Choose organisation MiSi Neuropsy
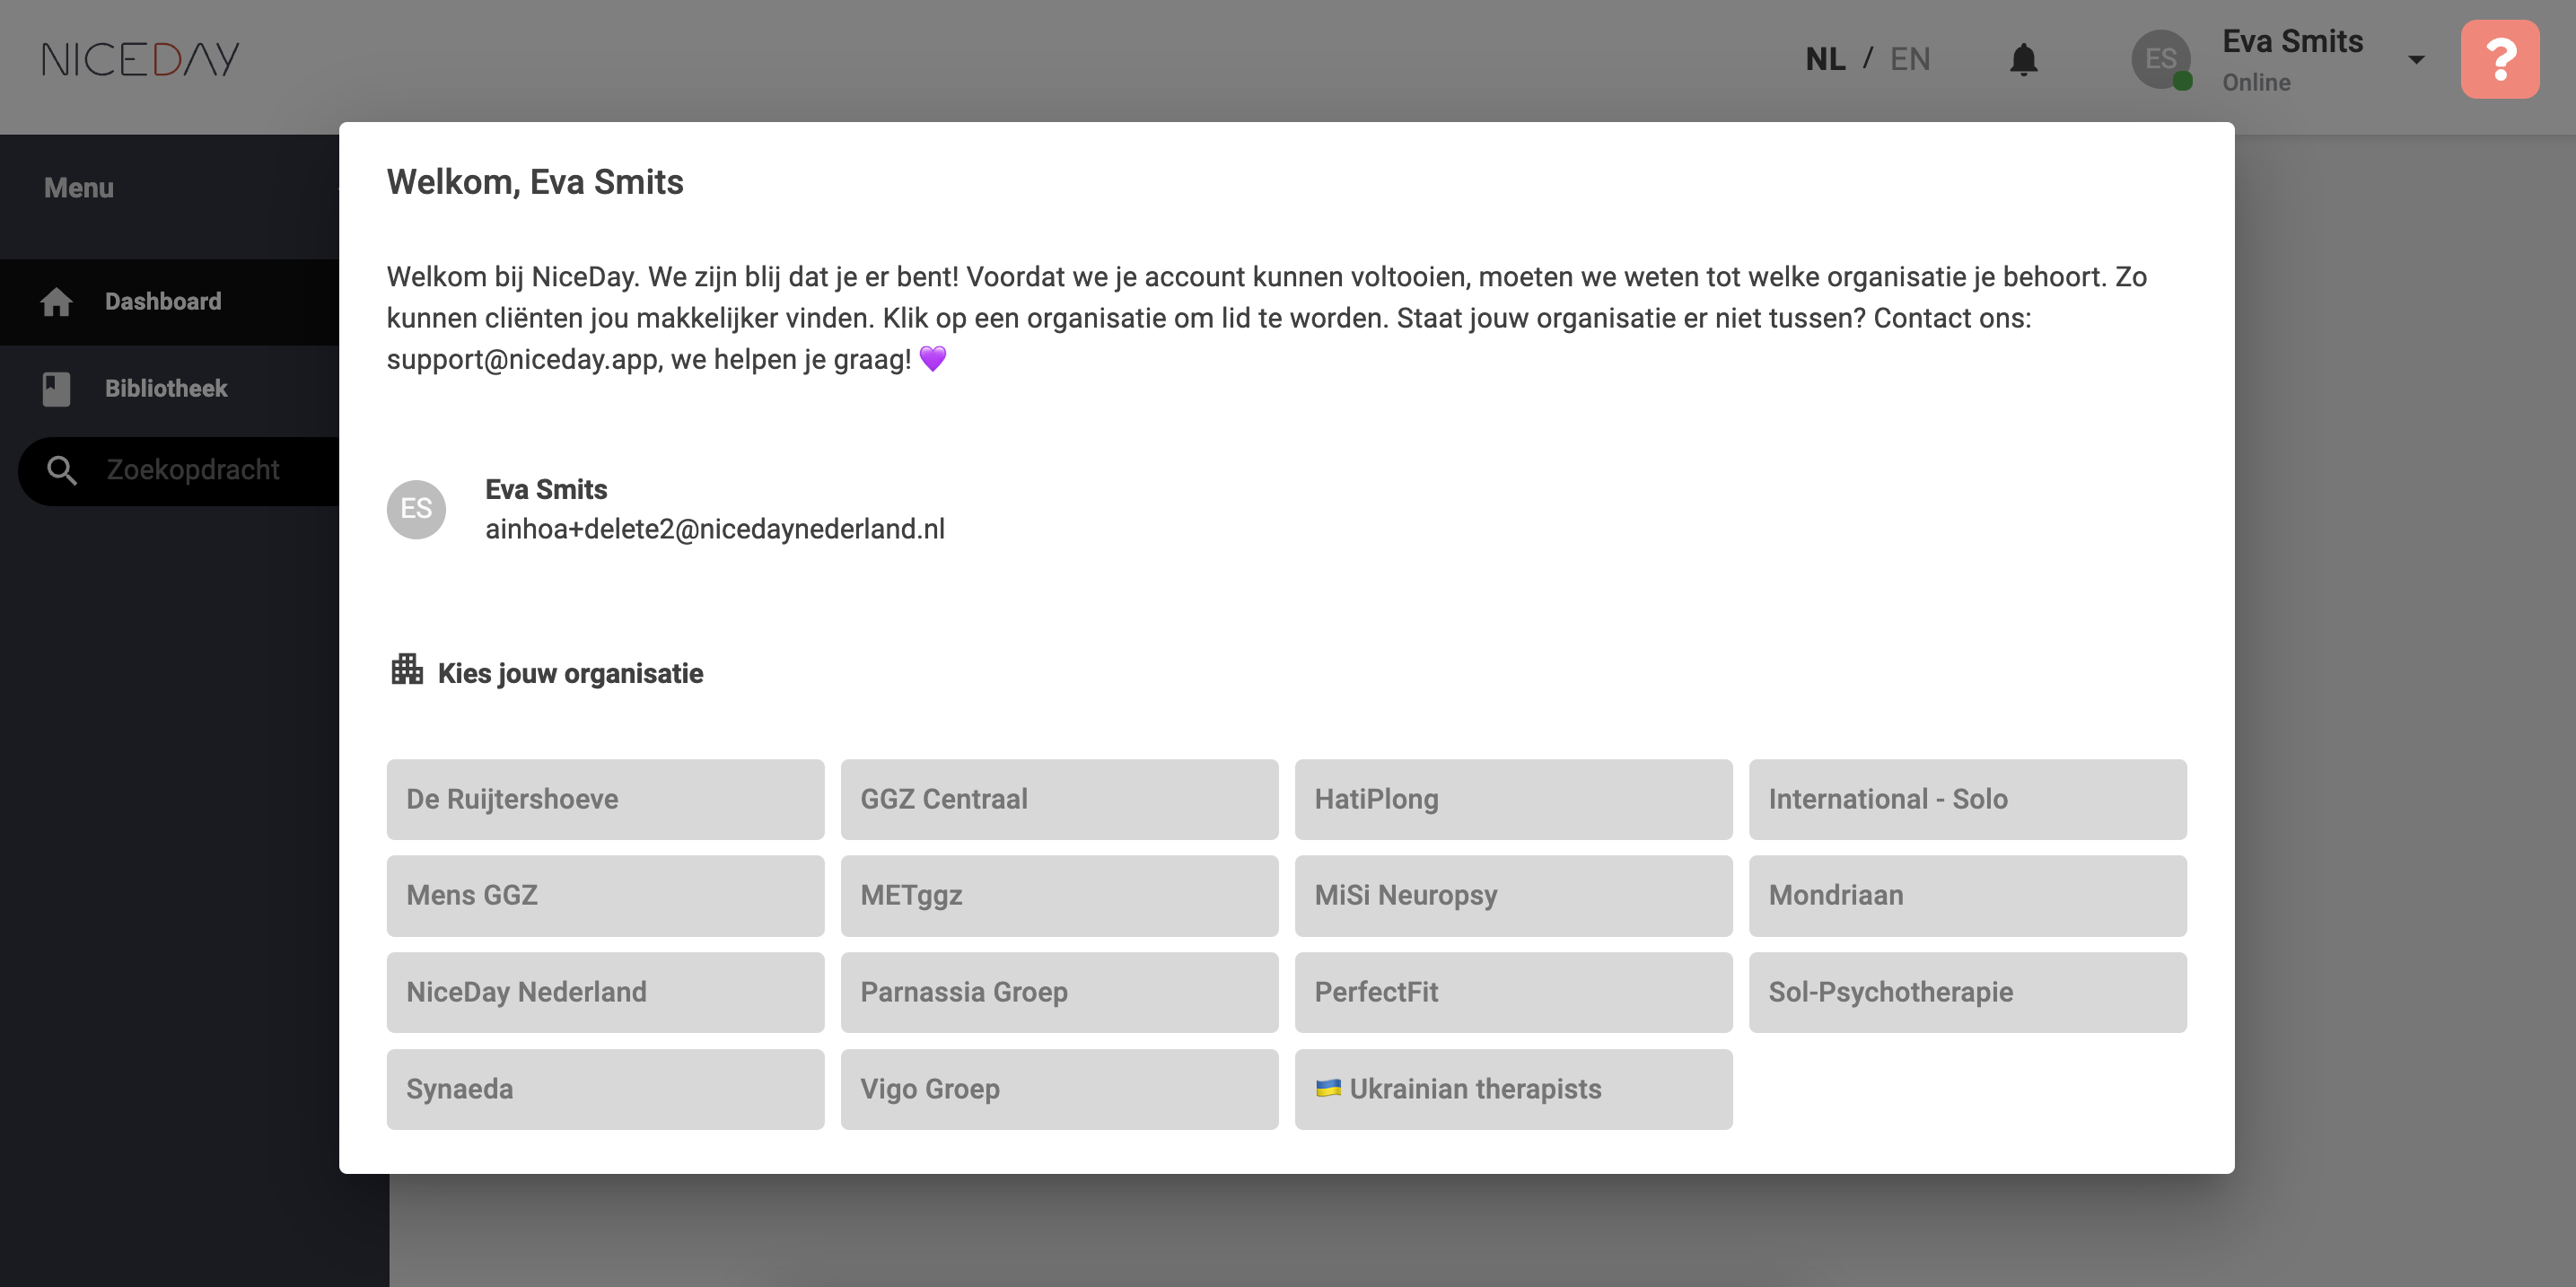The height and width of the screenshot is (1287, 2576). [x=1513, y=895]
